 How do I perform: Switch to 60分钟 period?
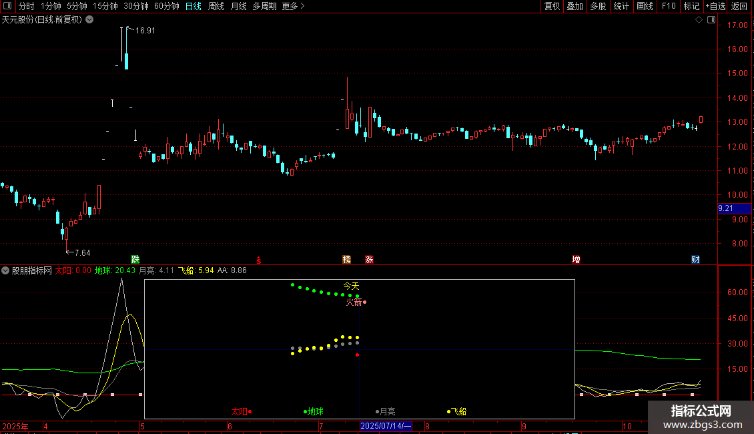tap(167, 6)
